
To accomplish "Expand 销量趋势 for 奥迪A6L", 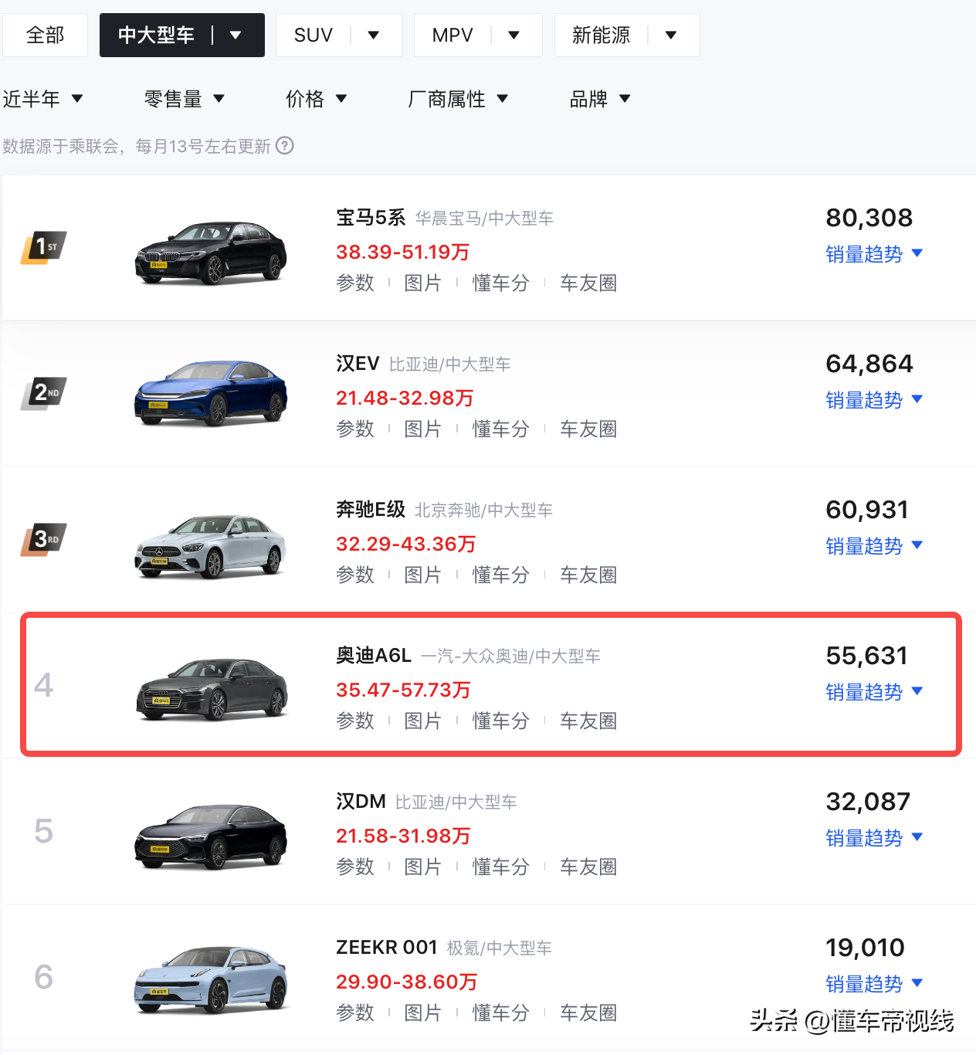I will pos(874,692).
